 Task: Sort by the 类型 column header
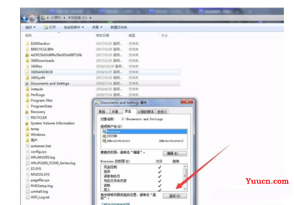(x=132, y=35)
